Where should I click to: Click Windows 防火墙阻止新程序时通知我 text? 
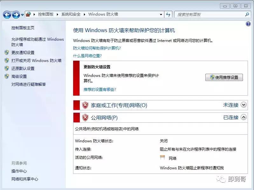[192, 168]
